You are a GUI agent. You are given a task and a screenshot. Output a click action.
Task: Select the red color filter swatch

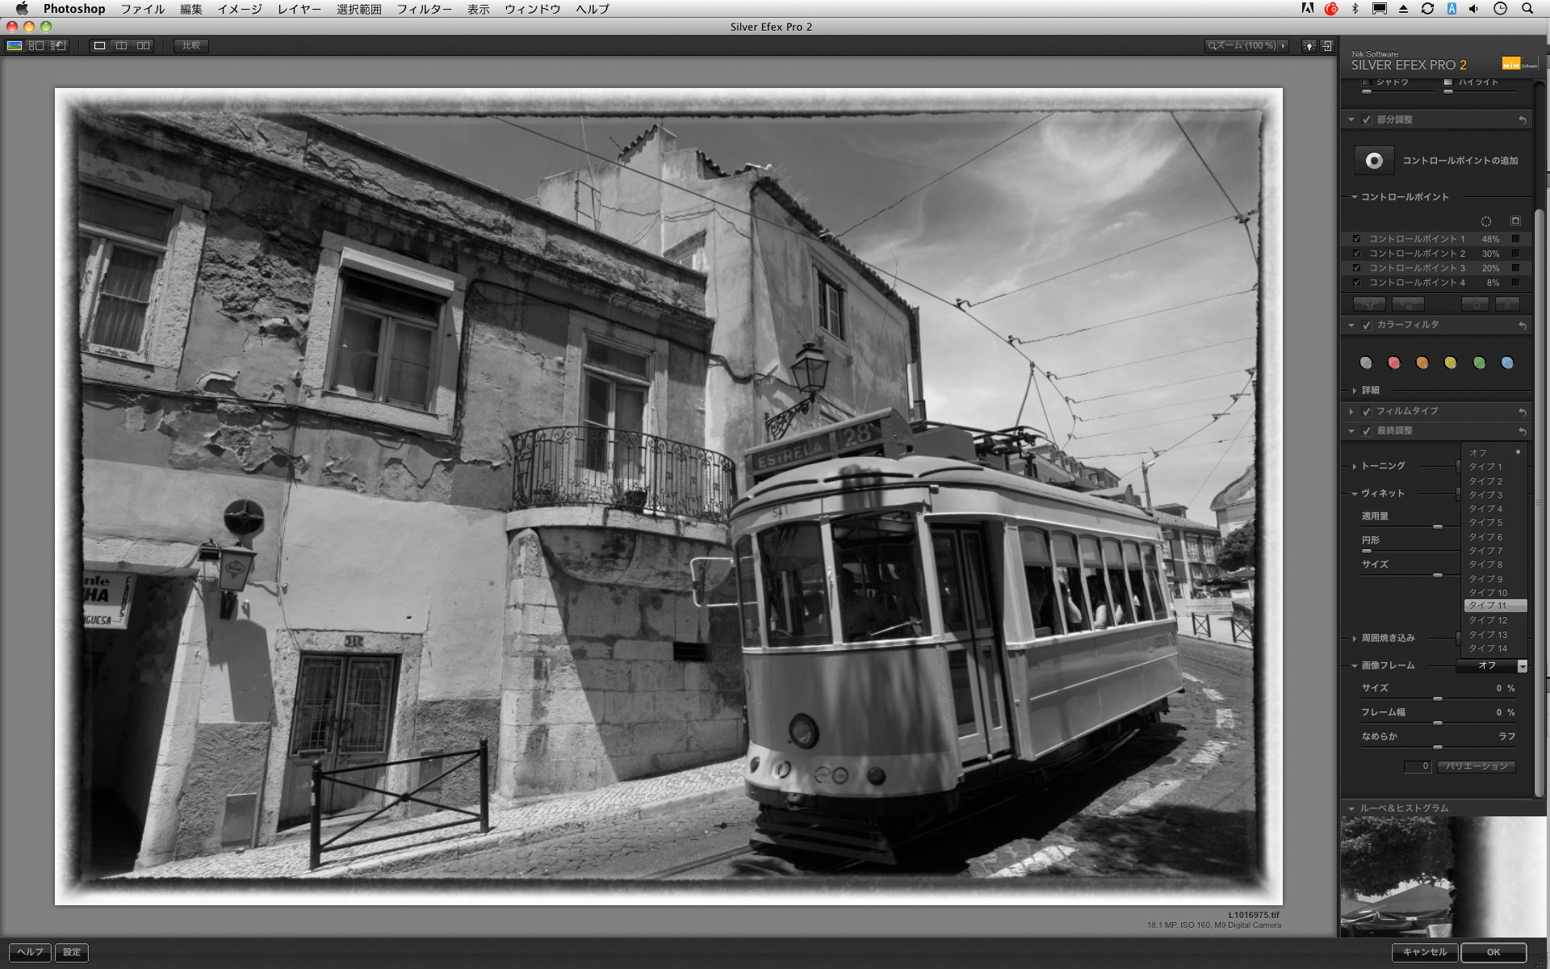click(1393, 363)
